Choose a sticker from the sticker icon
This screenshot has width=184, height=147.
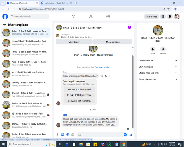point(68,135)
